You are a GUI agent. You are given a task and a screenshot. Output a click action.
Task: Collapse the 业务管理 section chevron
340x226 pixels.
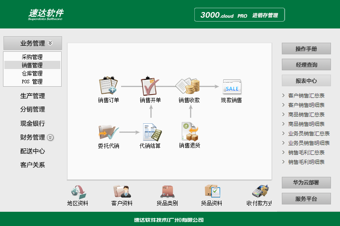(50, 43)
